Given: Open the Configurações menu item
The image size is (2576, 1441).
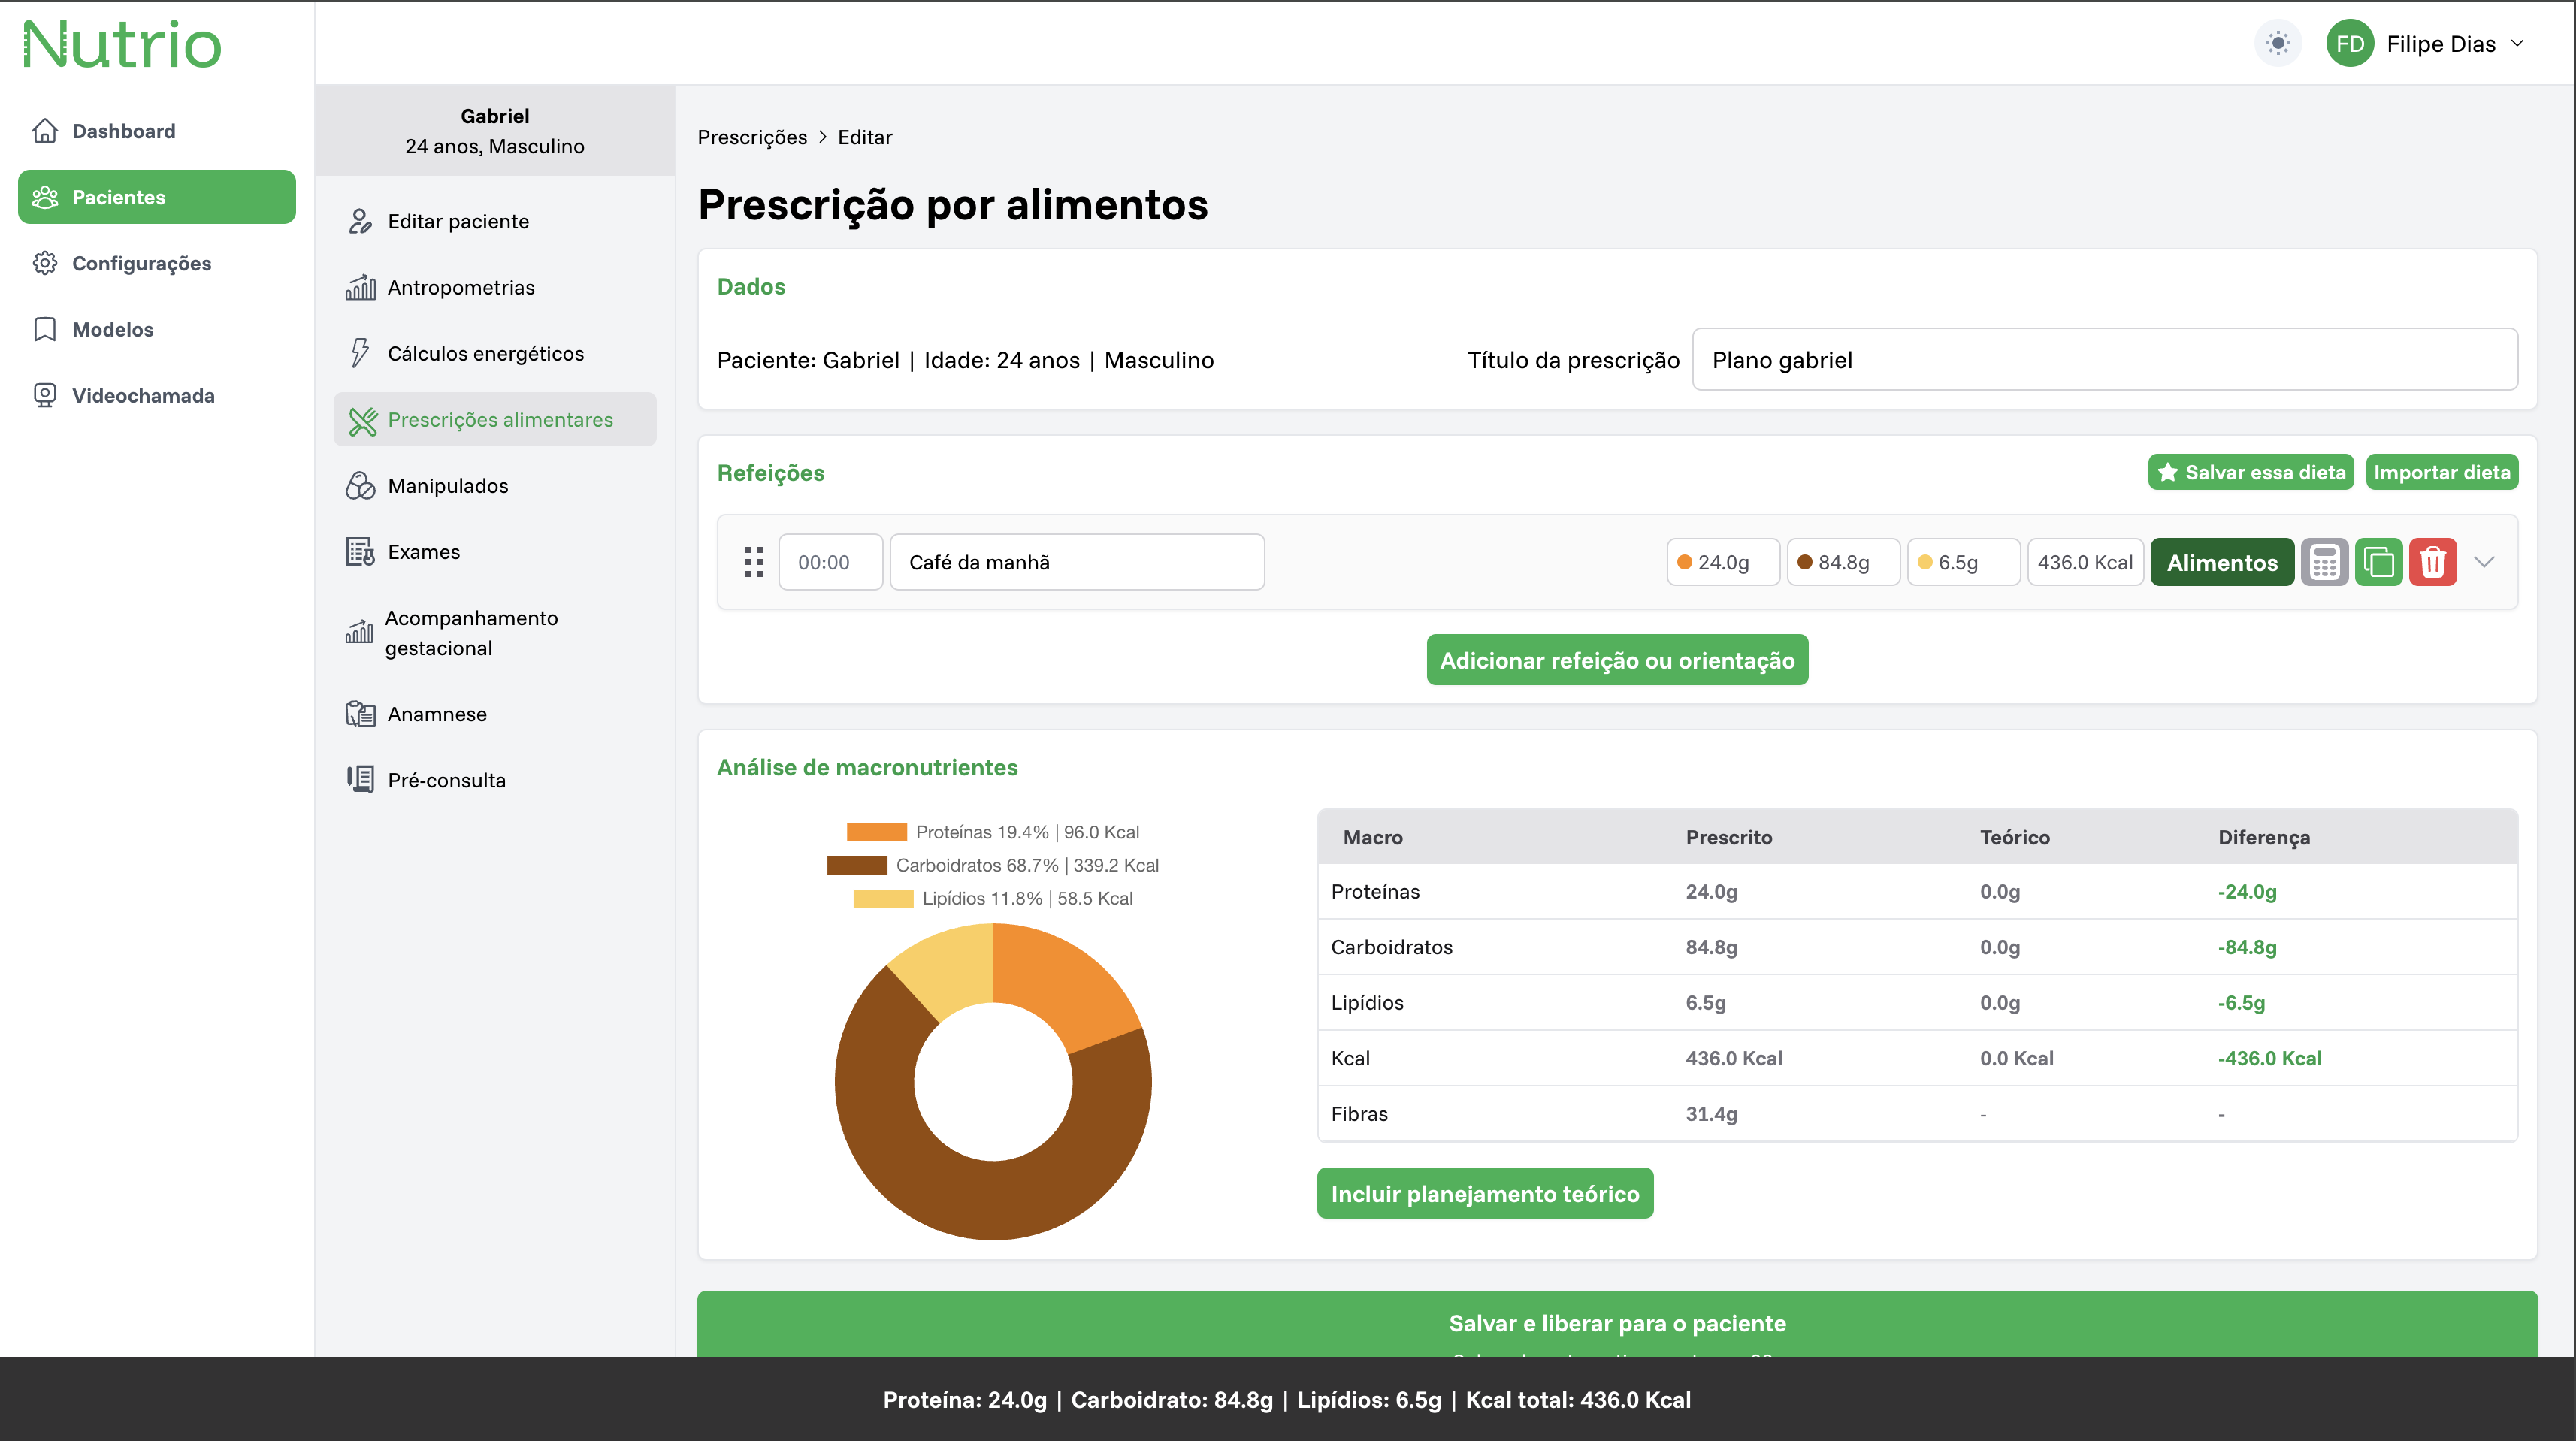Looking at the screenshot, I should 141,263.
